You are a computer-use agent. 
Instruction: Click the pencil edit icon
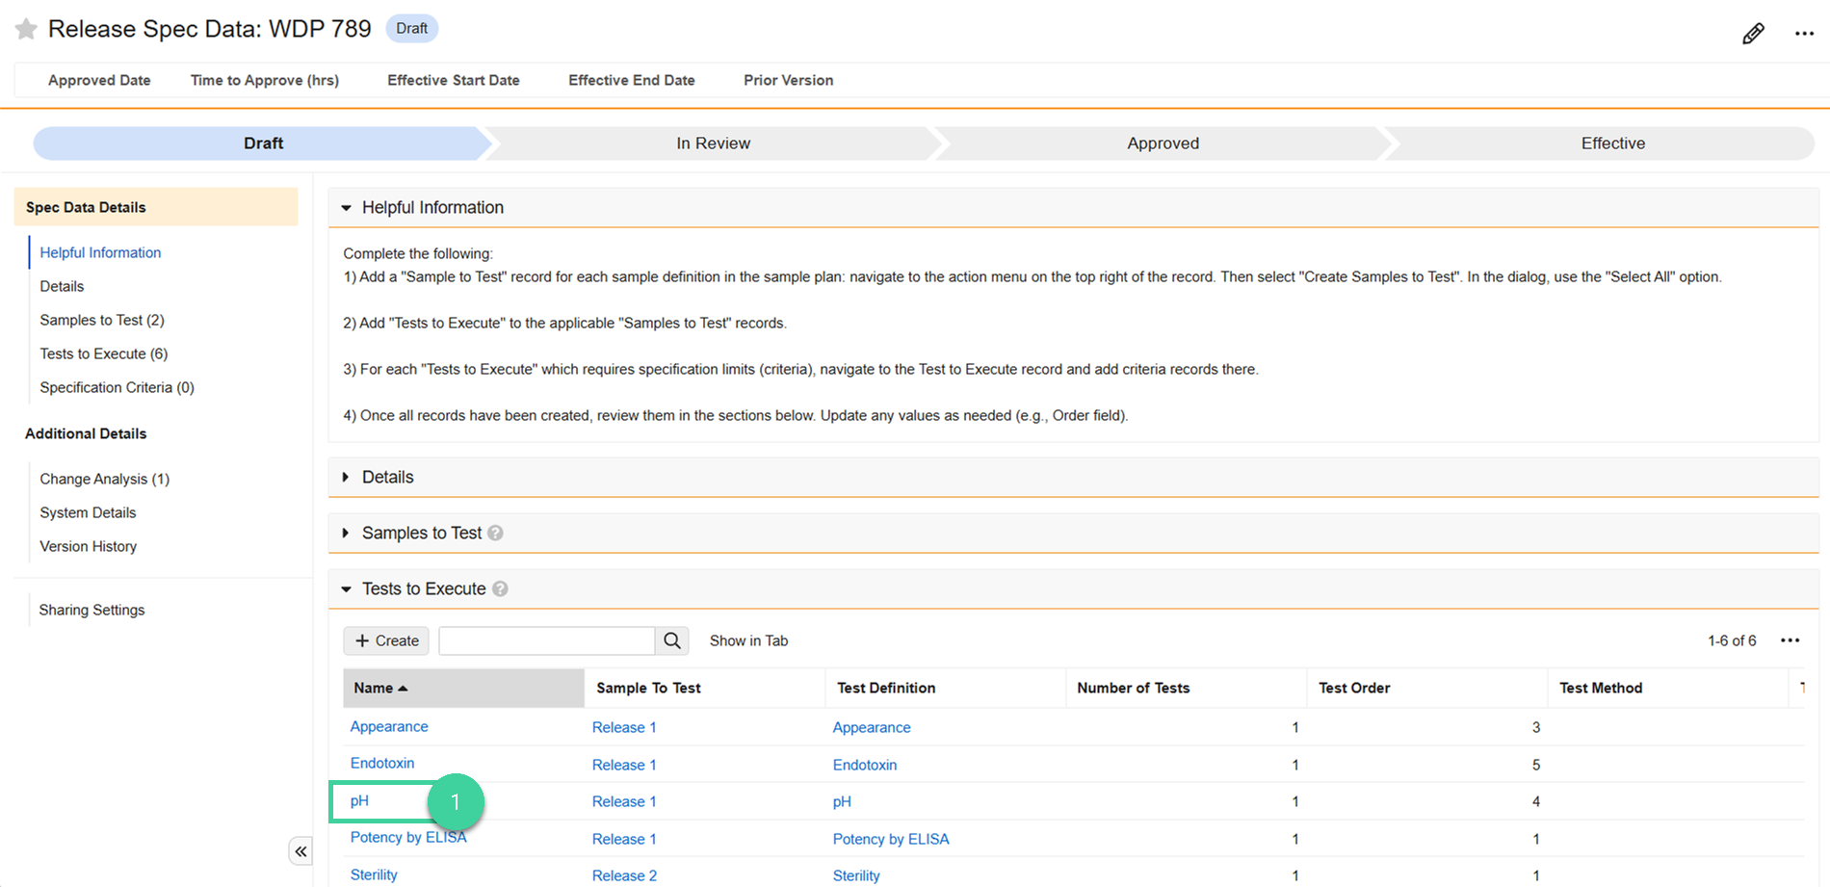tap(1753, 34)
